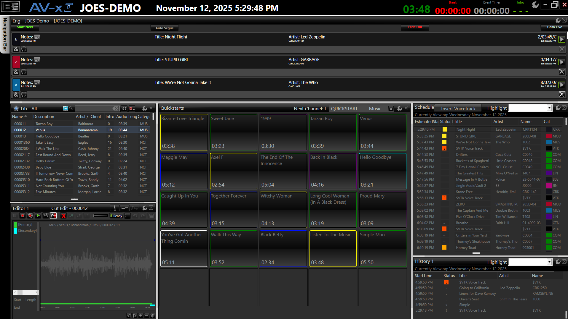Click the wrench settings icon on the Quickstarts panel
The width and height of the screenshot is (568, 319).
[400, 108]
